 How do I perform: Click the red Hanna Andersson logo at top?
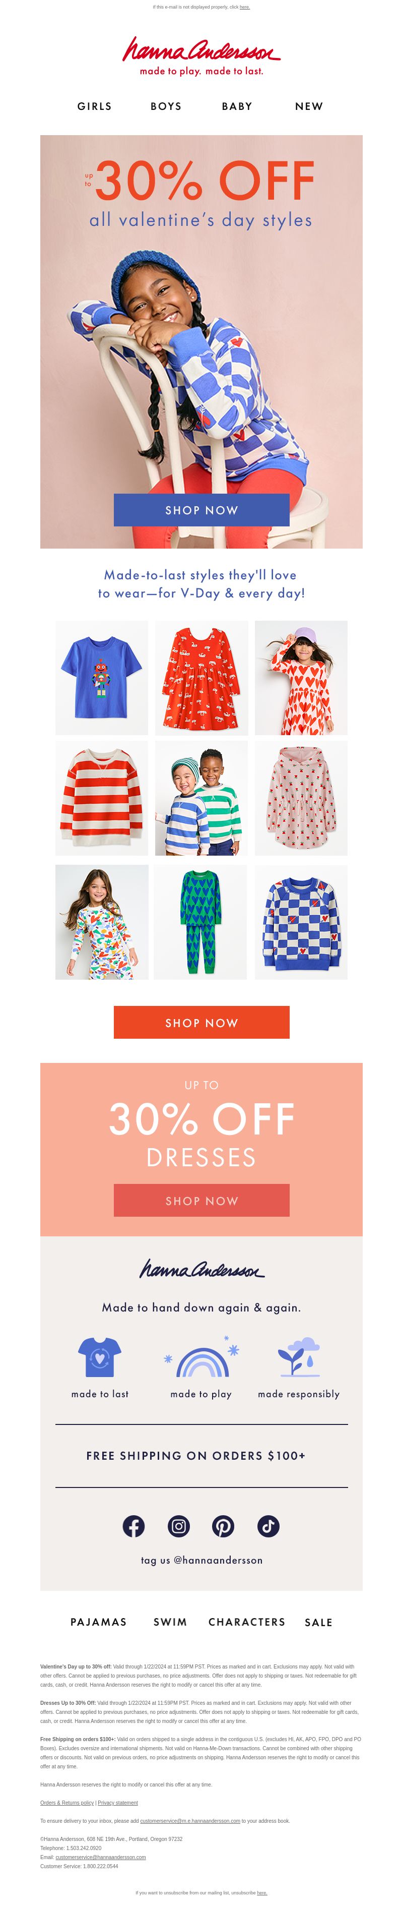(201, 55)
